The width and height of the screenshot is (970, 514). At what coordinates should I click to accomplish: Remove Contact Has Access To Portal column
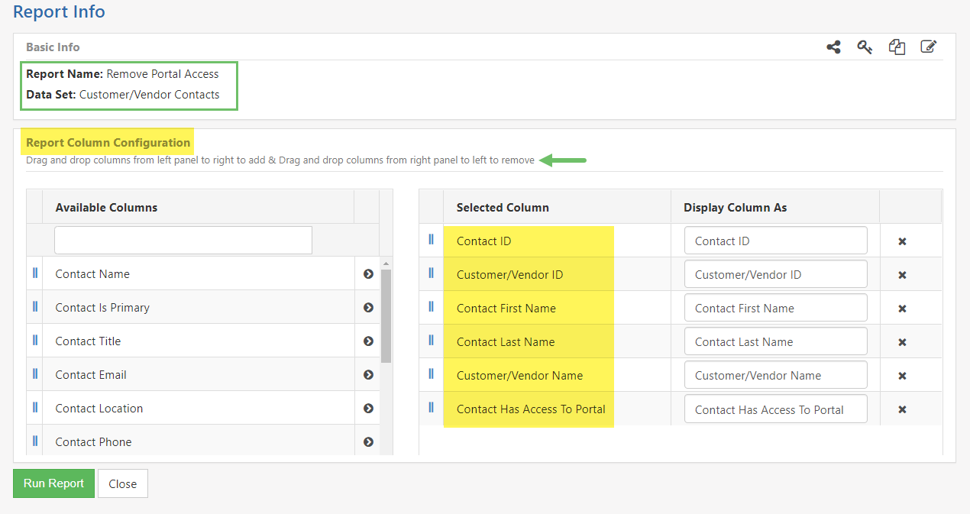pos(901,409)
